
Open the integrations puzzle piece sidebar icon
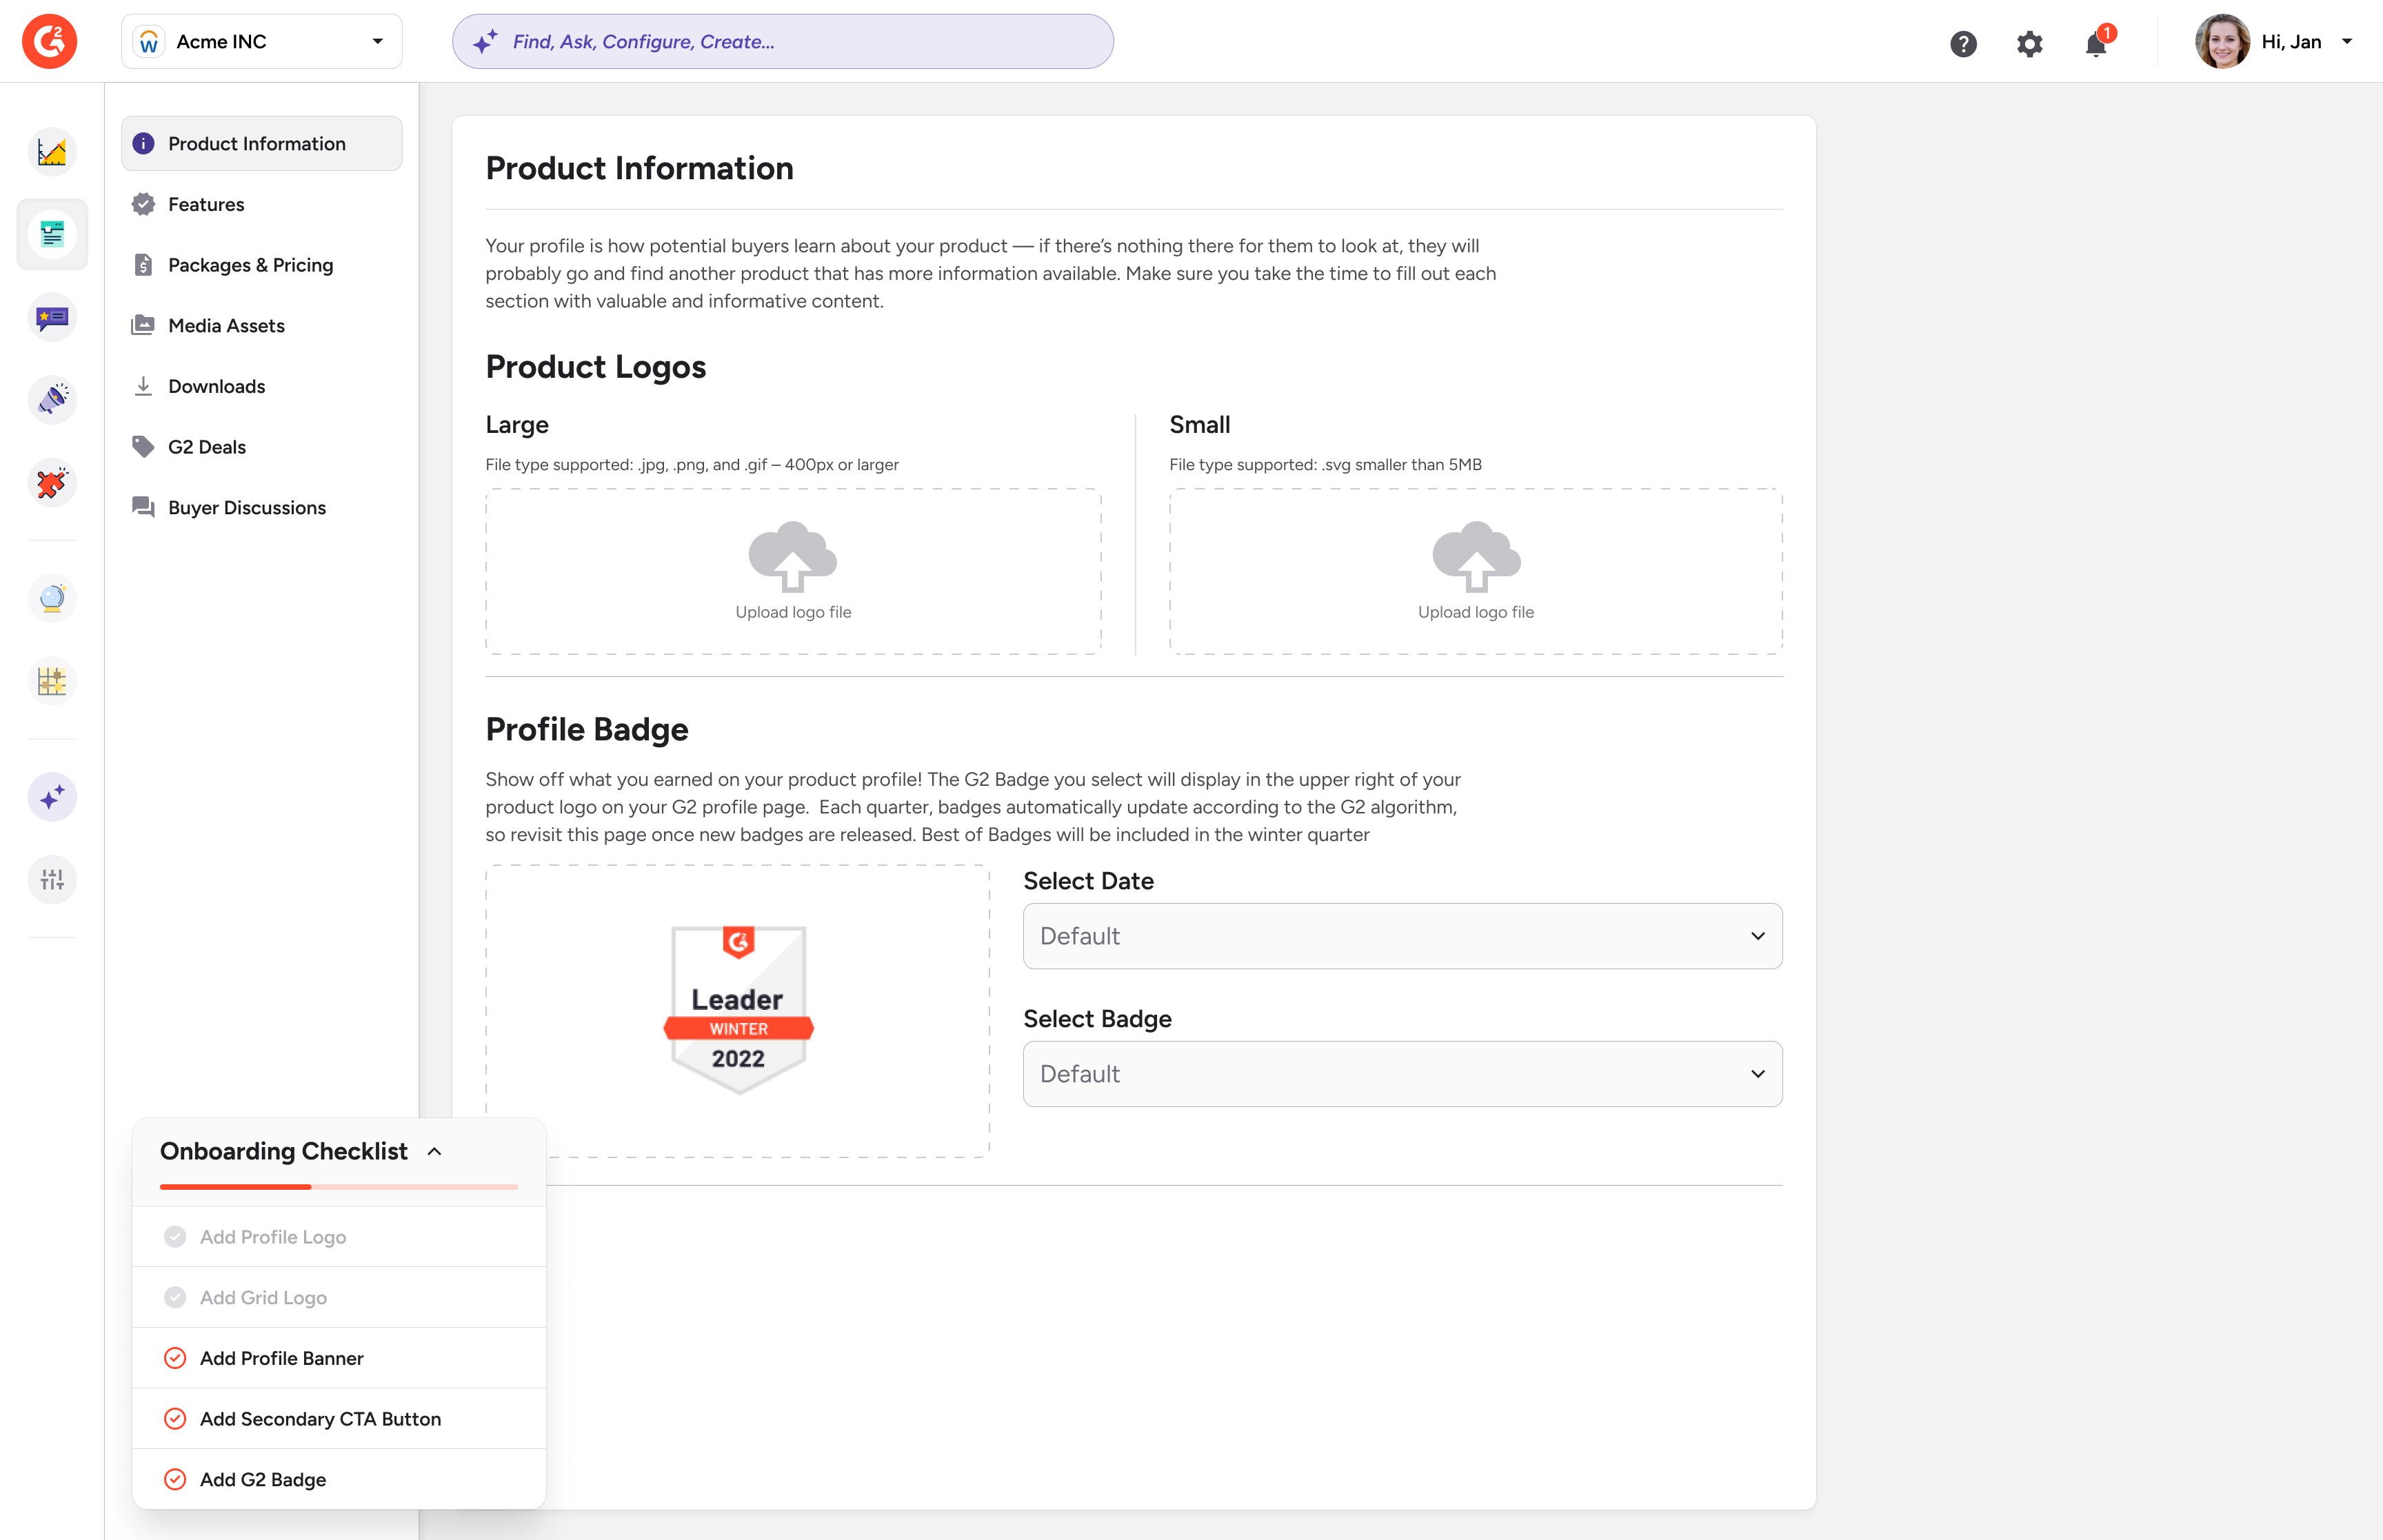coord(52,483)
